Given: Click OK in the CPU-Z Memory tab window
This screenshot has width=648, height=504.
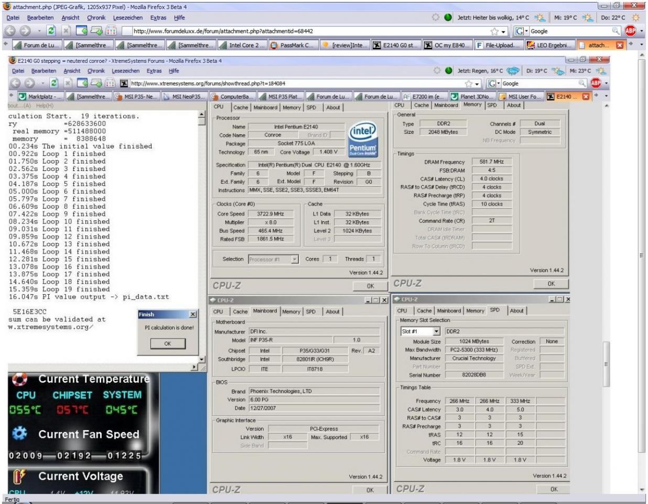Looking at the screenshot, I should (x=551, y=284).
